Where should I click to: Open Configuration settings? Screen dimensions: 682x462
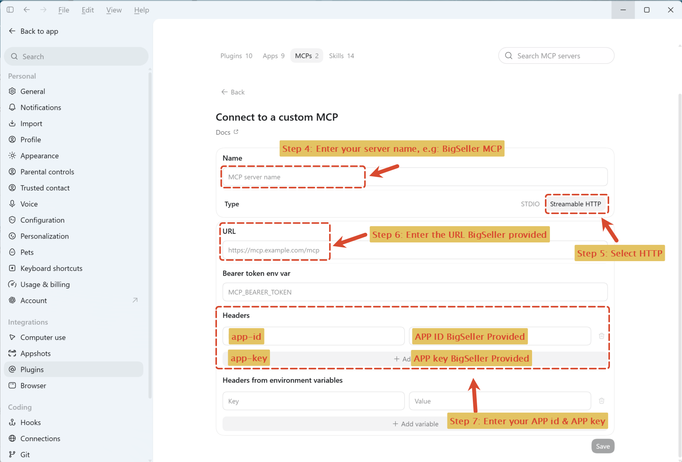(x=74, y=220)
